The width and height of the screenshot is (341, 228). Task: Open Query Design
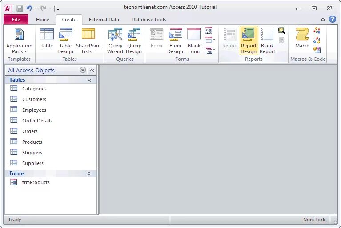[134, 41]
